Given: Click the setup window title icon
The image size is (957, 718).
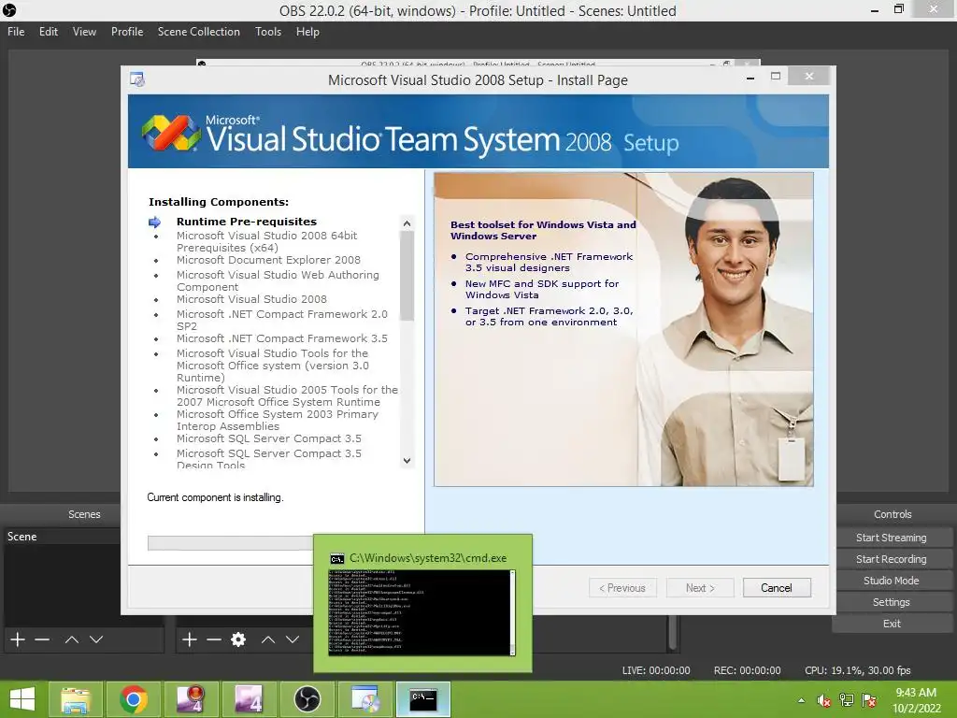Looking at the screenshot, I should [137, 79].
